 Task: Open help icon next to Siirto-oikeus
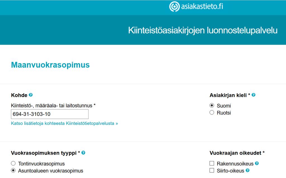247,170
